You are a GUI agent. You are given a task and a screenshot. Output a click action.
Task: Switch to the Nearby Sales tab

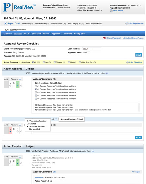tap(80, 34)
